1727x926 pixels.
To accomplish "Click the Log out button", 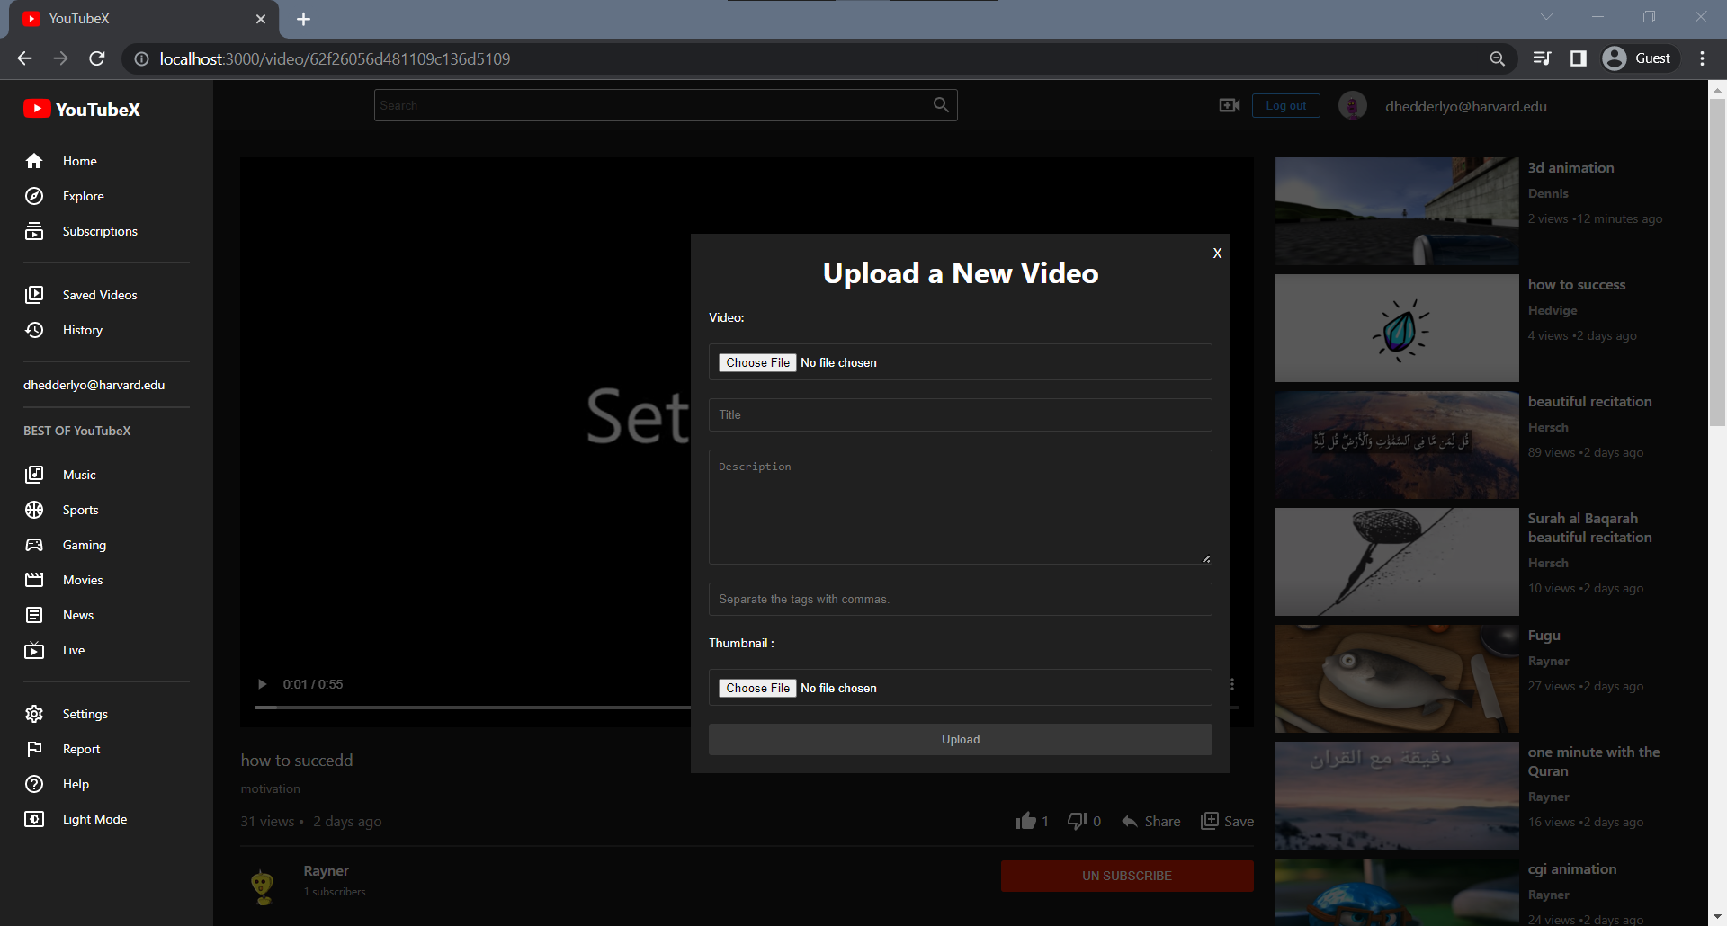I will (1286, 106).
